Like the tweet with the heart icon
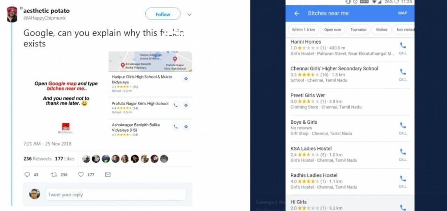 coord(81,174)
